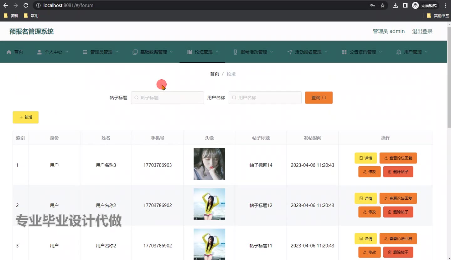Open the Chrome three-dot menu
This screenshot has width=451, height=260.
click(445, 5)
